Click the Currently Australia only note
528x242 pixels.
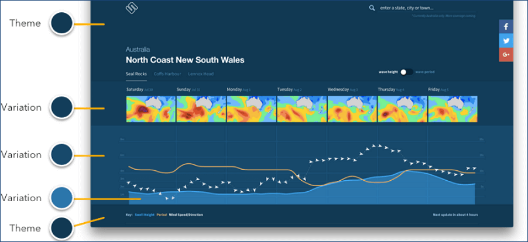point(444,16)
